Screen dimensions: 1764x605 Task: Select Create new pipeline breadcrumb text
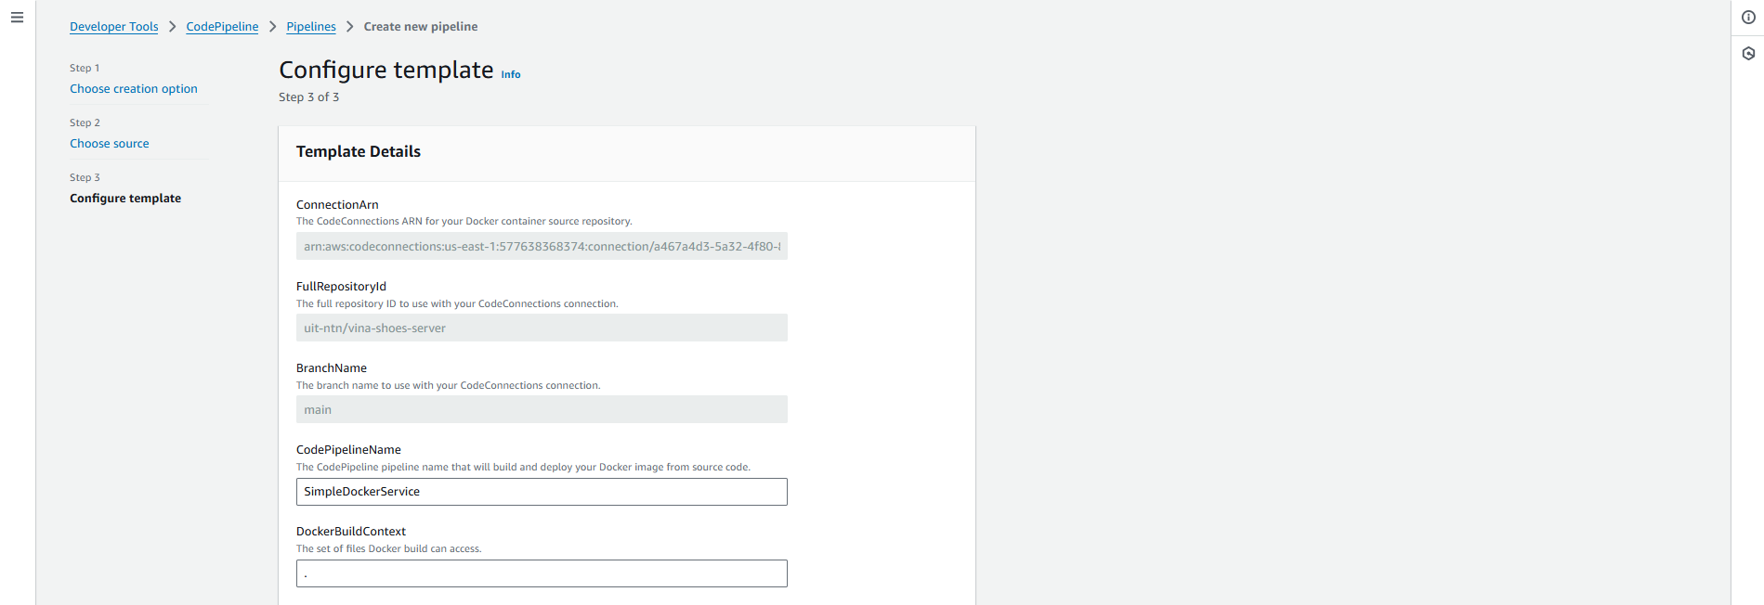click(420, 27)
